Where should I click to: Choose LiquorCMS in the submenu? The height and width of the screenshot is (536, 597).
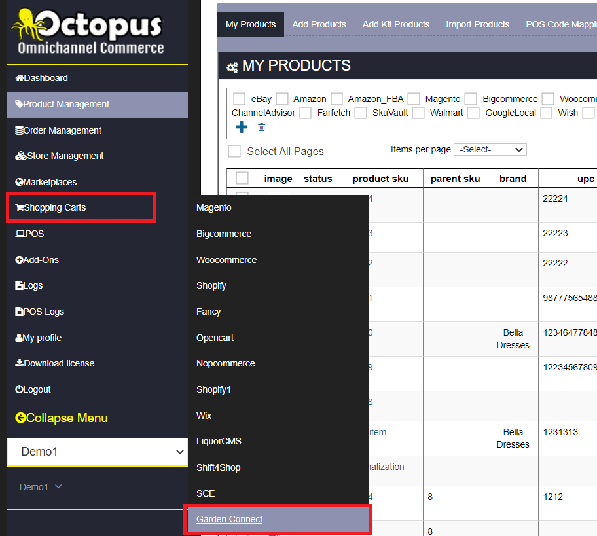point(219,441)
